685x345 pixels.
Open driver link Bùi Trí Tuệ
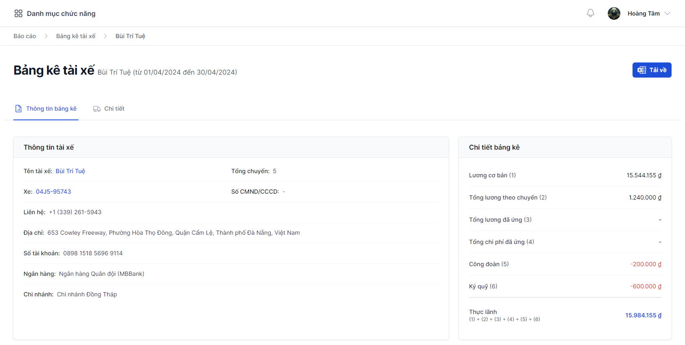tap(70, 171)
